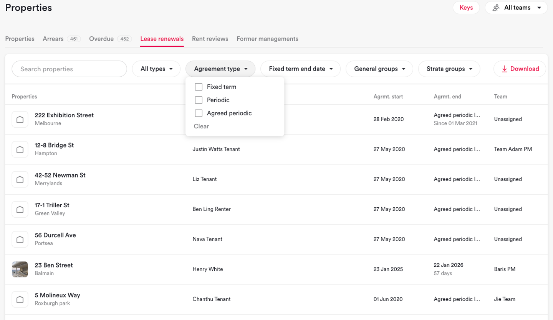Click the house icon for 5 Molineux Way

[20, 299]
